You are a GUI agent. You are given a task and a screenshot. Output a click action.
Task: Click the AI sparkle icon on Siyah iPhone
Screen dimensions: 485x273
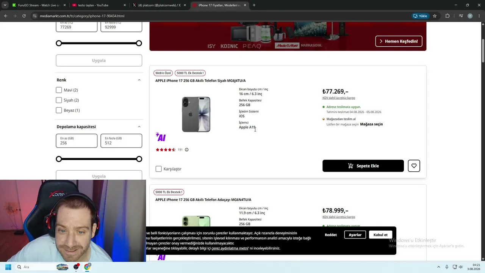click(161, 137)
